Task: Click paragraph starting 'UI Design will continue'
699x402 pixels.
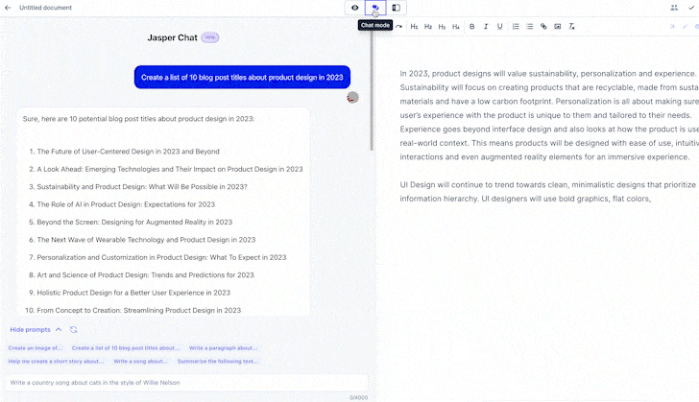Action: tap(549, 192)
